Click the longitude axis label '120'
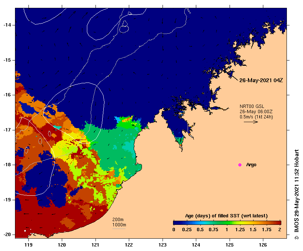Viewport: 303px width, 251px height. [x=62, y=245]
